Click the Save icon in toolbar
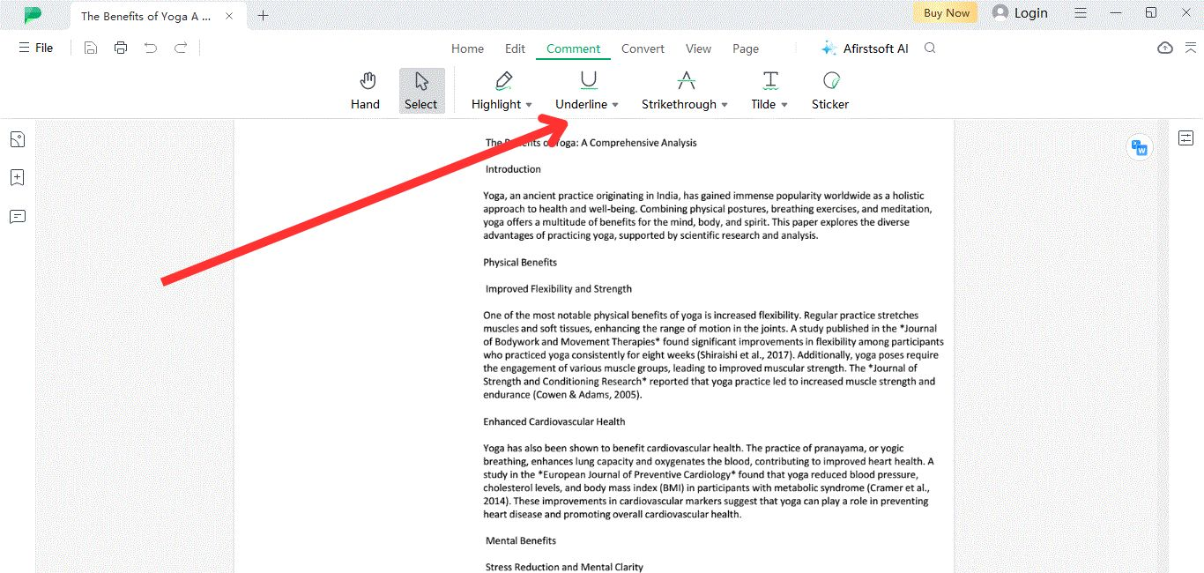Viewport: 1204px width, 573px height. [91, 48]
